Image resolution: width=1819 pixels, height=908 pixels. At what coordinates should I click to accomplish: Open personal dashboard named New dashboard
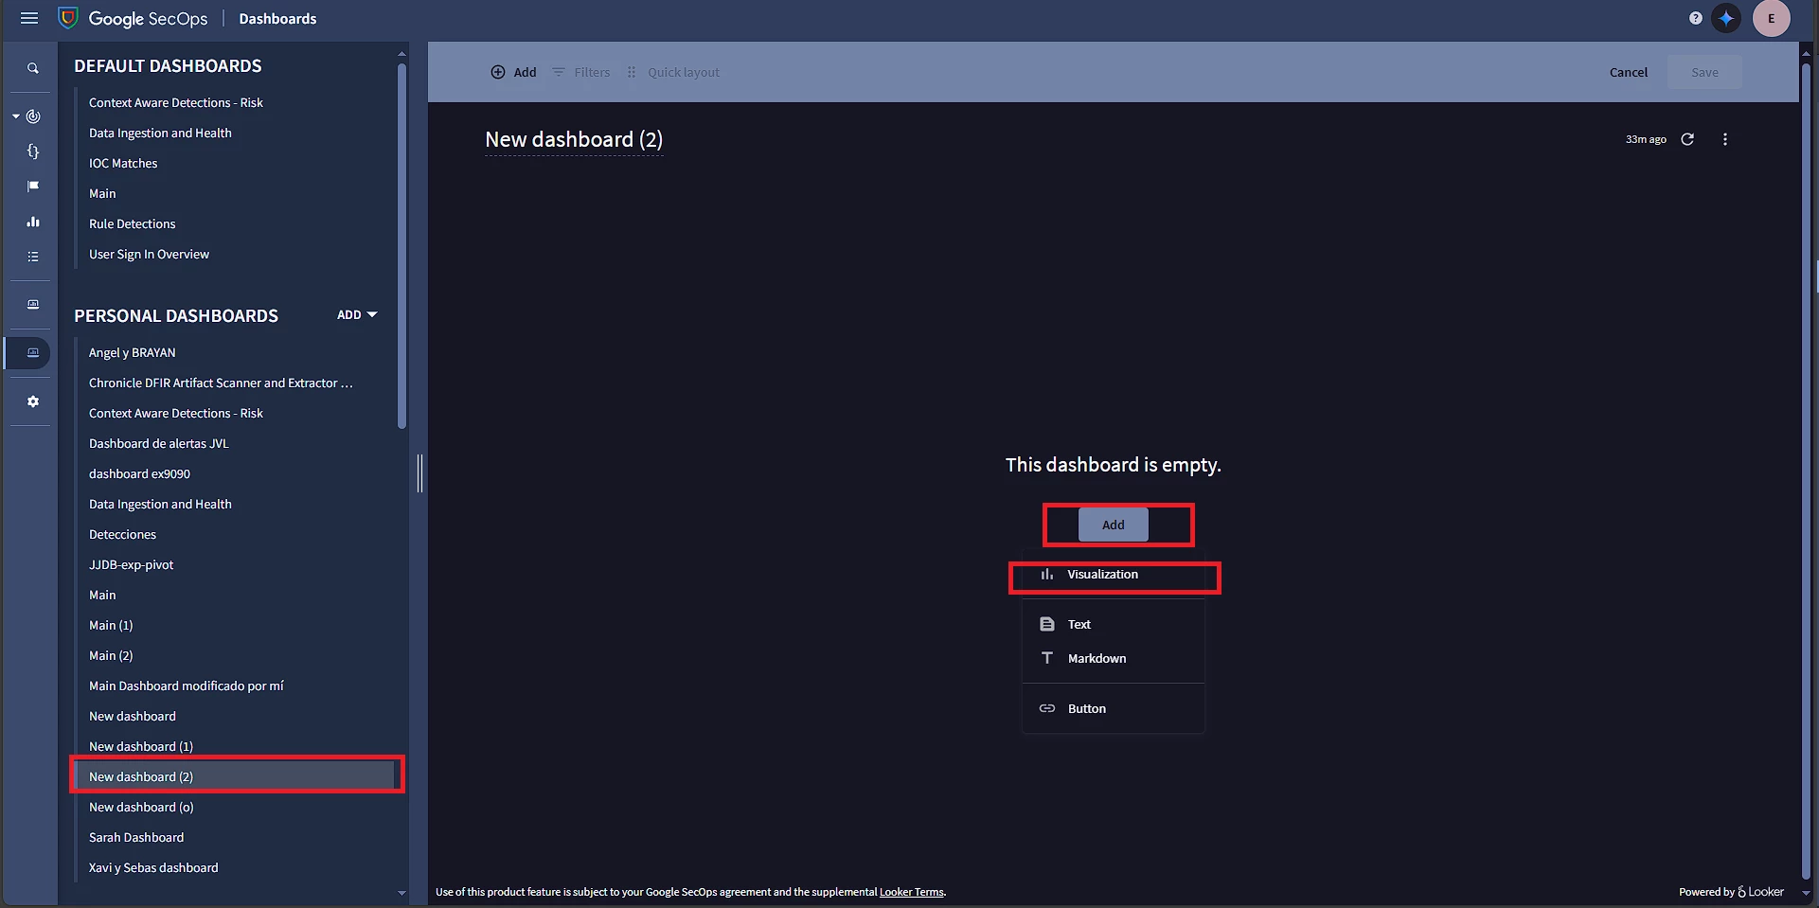click(133, 716)
